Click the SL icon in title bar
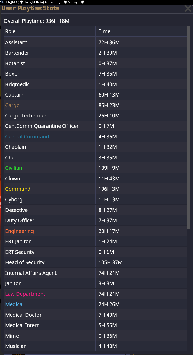Screen dimensions: 193x355 coord(2,2)
